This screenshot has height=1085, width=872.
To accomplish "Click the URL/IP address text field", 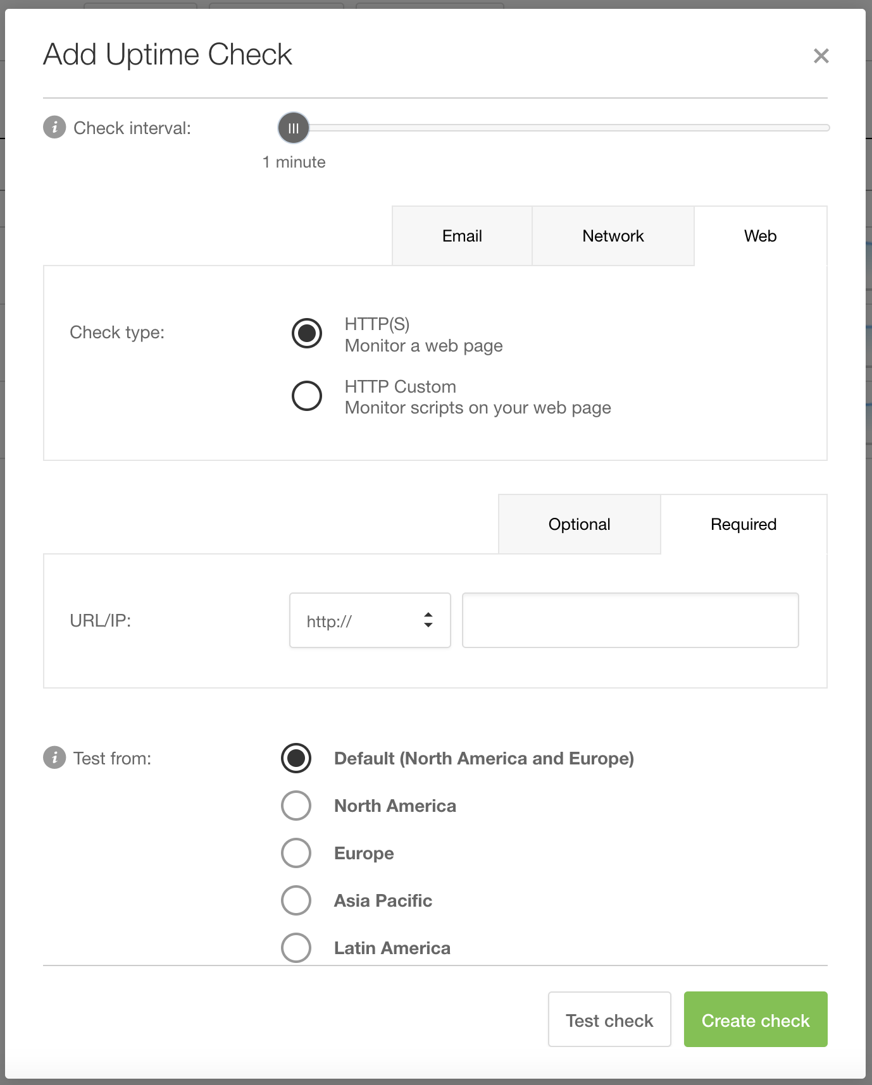I will click(630, 620).
